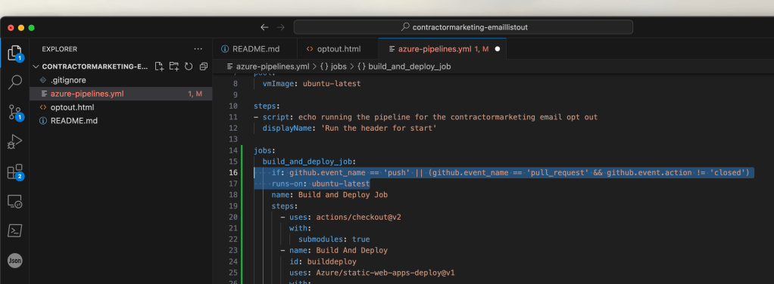Click the 'steps:' text on line 10

267,106
